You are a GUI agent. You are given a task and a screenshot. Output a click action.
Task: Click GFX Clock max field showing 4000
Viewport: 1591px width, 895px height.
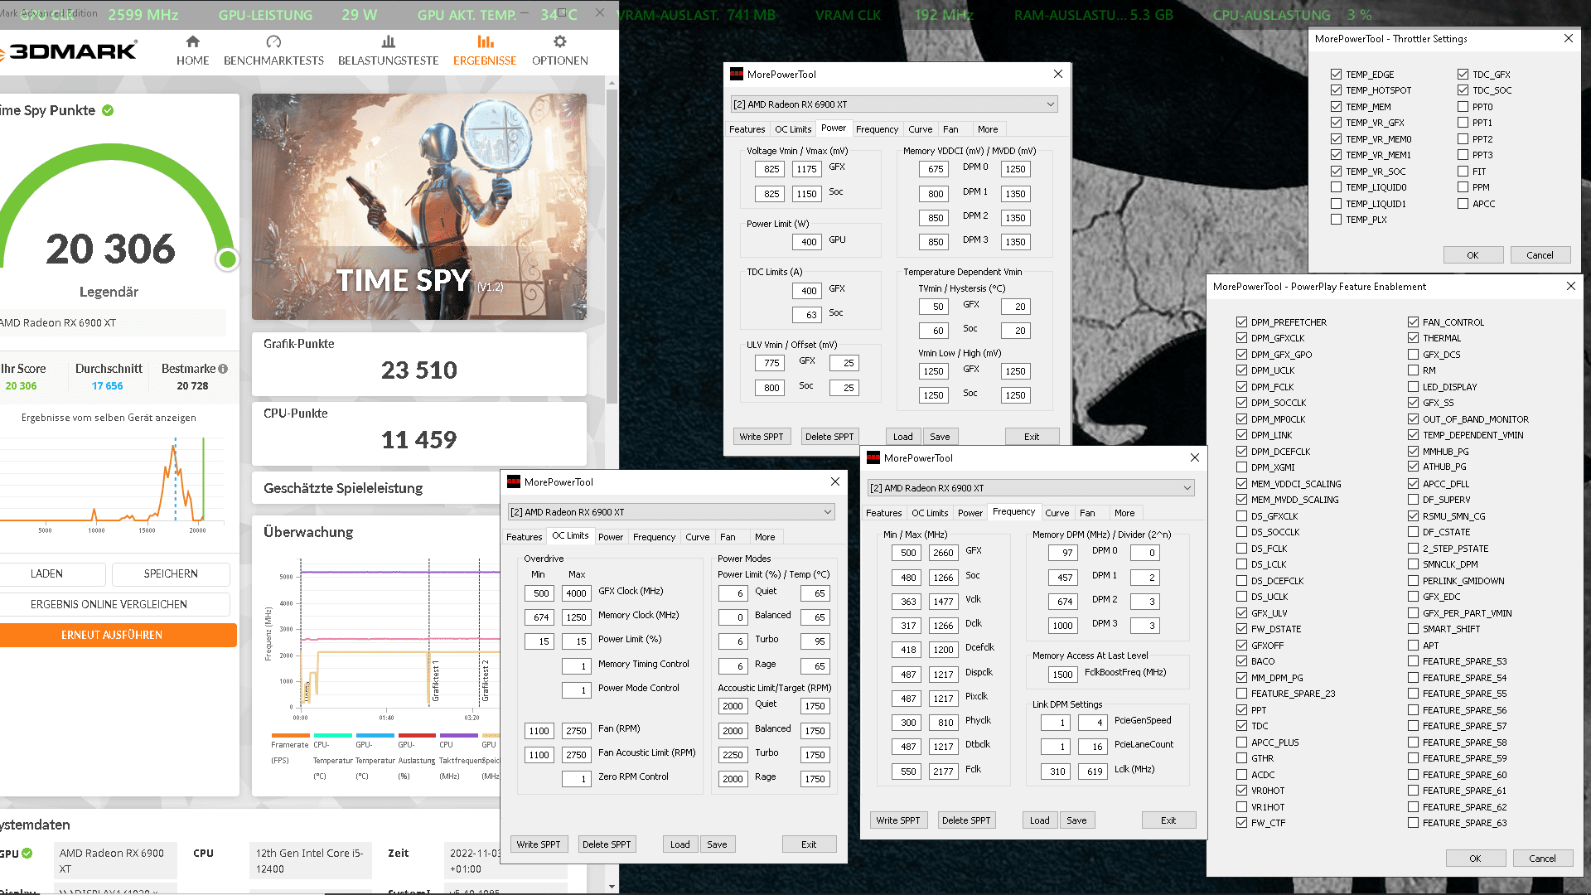click(x=576, y=593)
